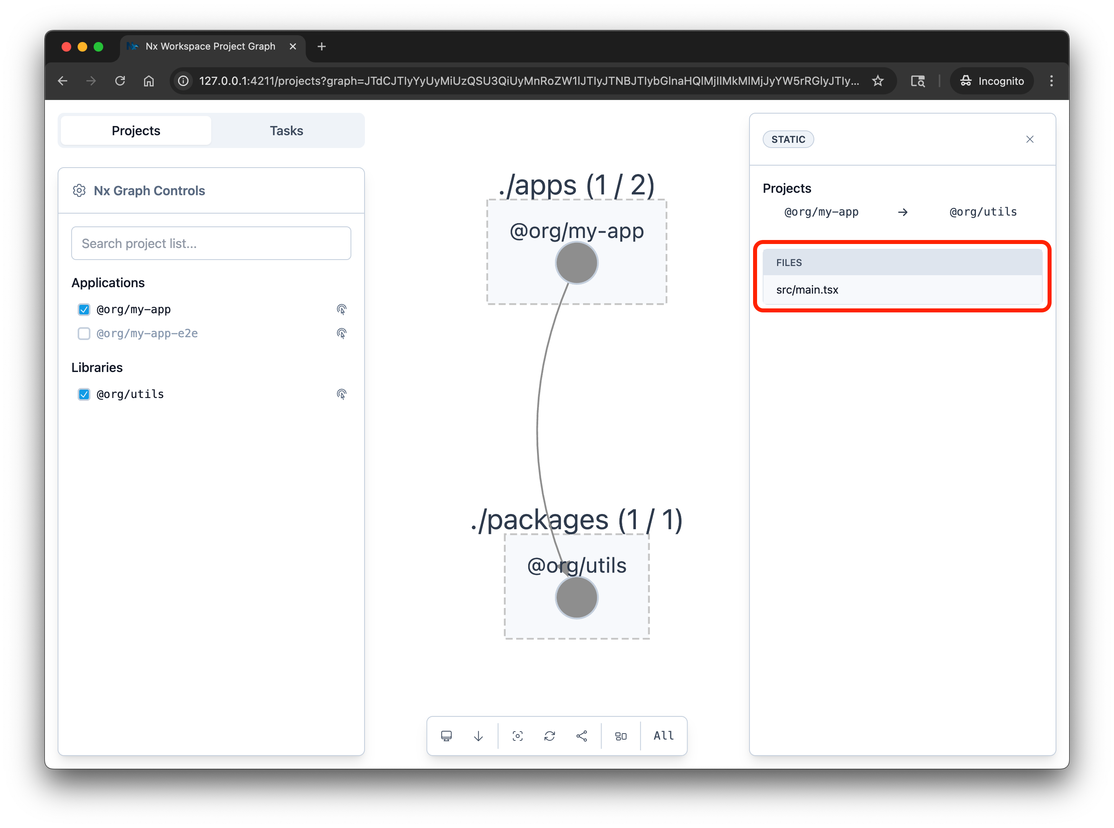Open graph sharing options
The height and width of the screenshot is (828, 1114).
(582, 735)
